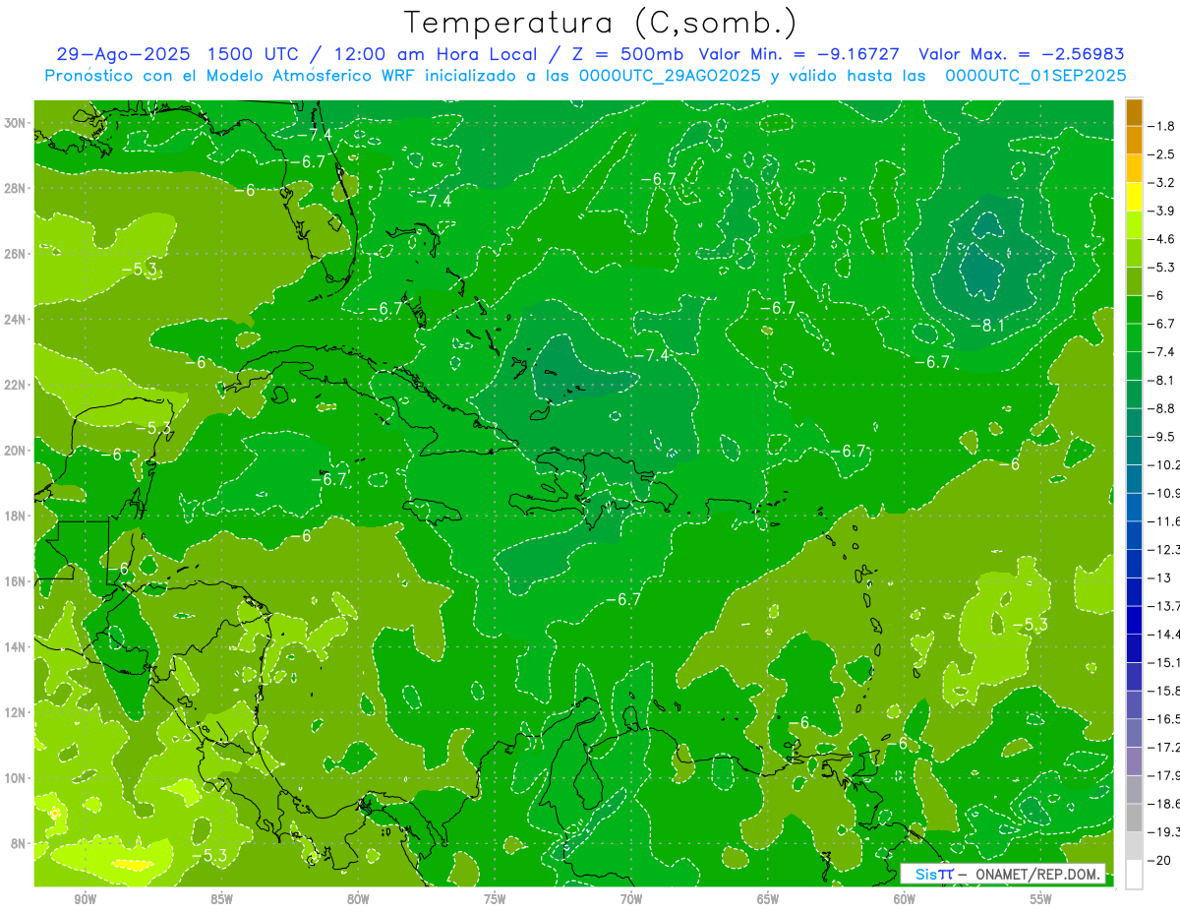Screen dimensions: 1180x912
Task: Click the "Valor Max. = -2.56983" text
Action: 1022,54
